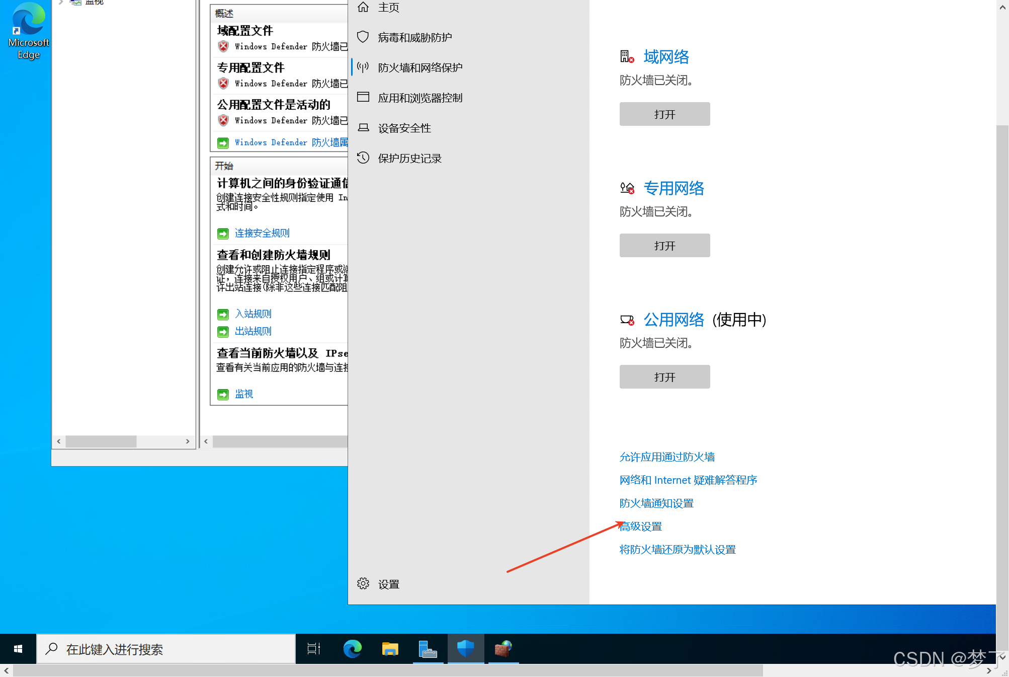Viewport: 1009px width, 677px height.
Task: Click the Home (主页) icon in sidebar
Action: pyautogui.click(x=363, y=7)
